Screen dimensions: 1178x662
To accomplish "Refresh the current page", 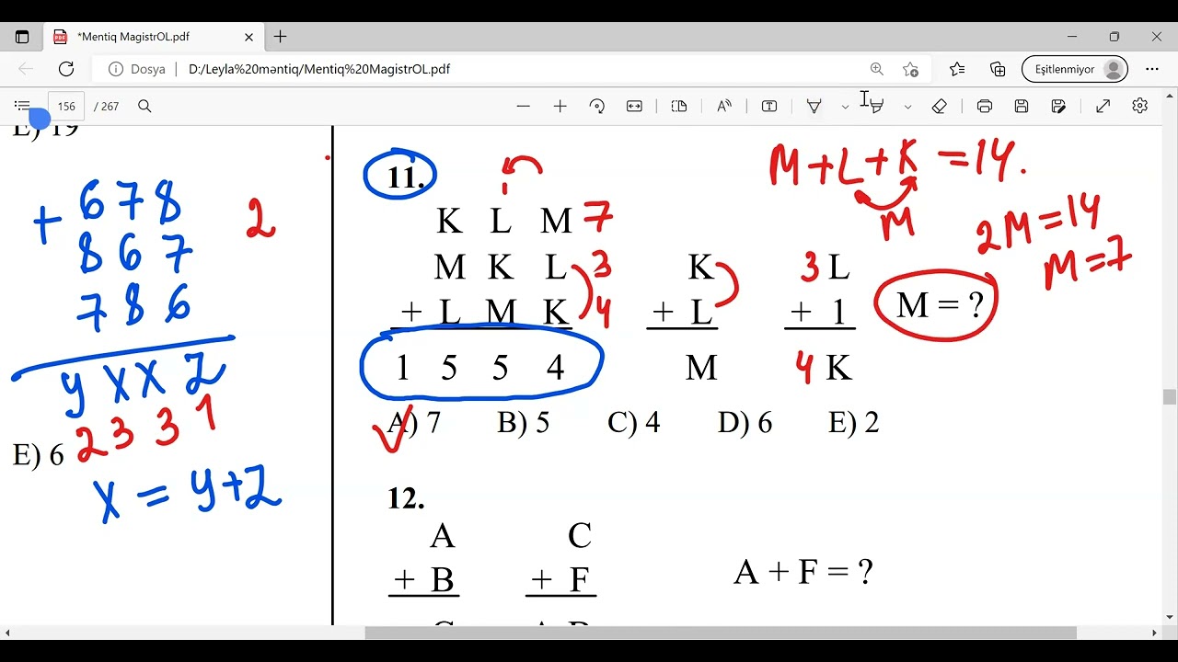I will click(66, 69).
